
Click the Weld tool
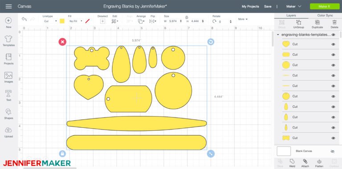(x=292, y=163)
